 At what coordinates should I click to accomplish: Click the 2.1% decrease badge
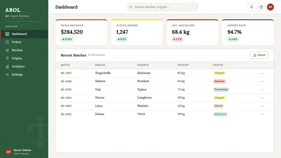[177, 39]
